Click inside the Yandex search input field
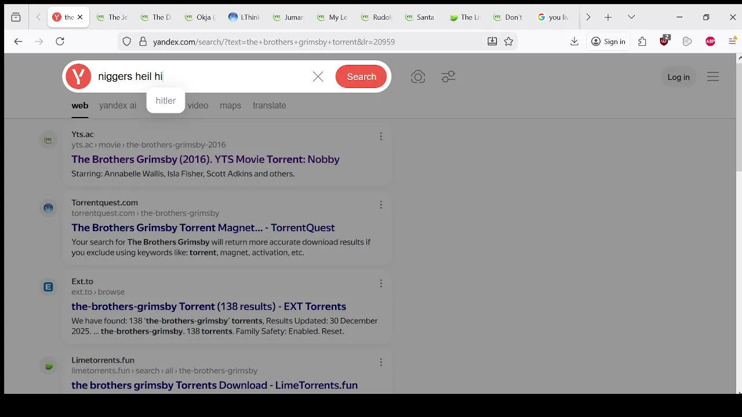The image size is (742, 417). point(203,76)
